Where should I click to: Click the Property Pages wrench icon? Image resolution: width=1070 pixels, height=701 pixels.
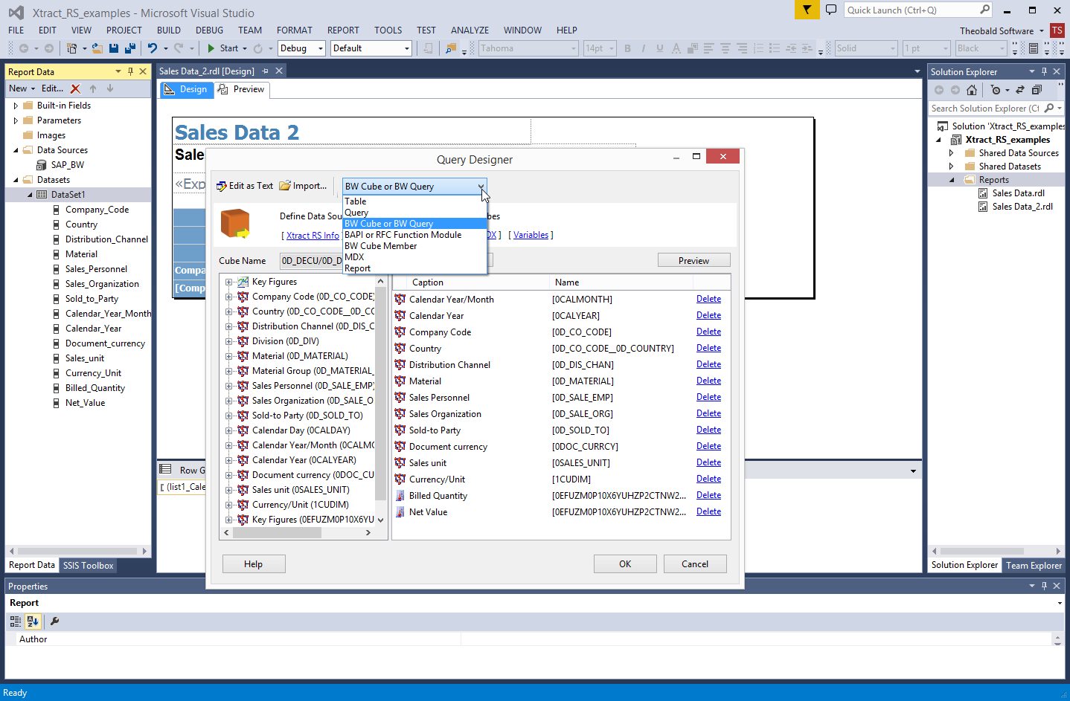coord(54,621)
